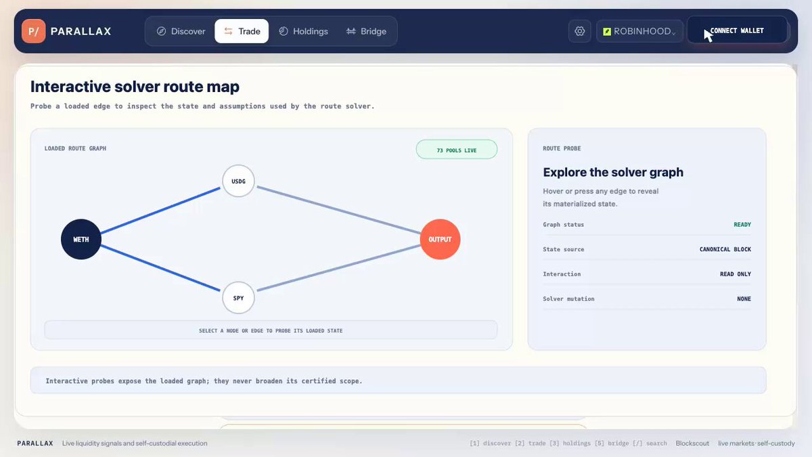Click the "PARALLAX" brand name in the header
The image size is (812, 457).
point(81,31)
